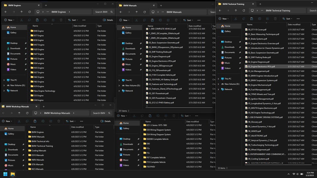Image resolution: width=317 pixels, height=178 pixels.
Task: Expand This PC in BMW Engines sidebar
Action: 4,80
